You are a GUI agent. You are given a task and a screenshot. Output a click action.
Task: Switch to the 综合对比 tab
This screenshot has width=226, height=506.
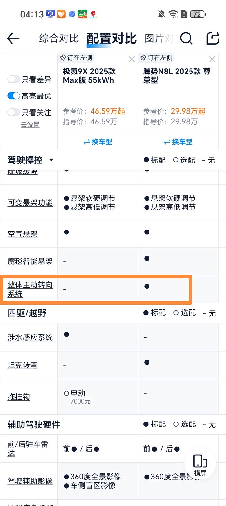(59, 39)
